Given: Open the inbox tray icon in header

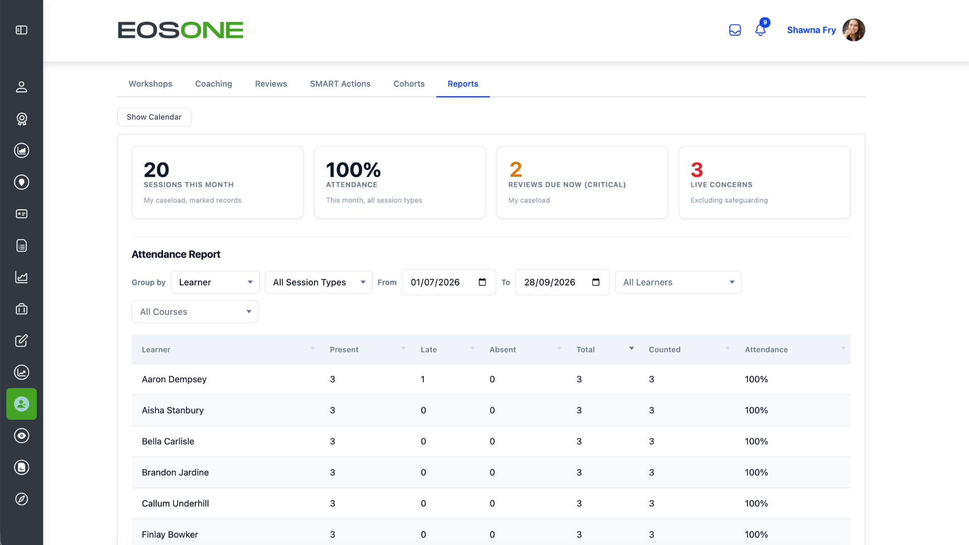Looking at the screenshot, I should [x=735, y=30].
